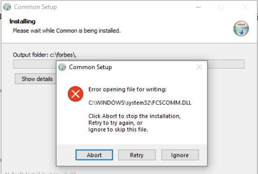The width and height of the screenshot is (258, 174).
Task: Click the error dialog's Common Setup title
Action: point(90,67)
